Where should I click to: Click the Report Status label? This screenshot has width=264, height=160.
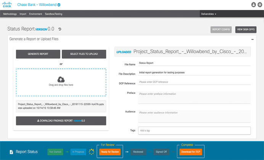coord(27,152)
